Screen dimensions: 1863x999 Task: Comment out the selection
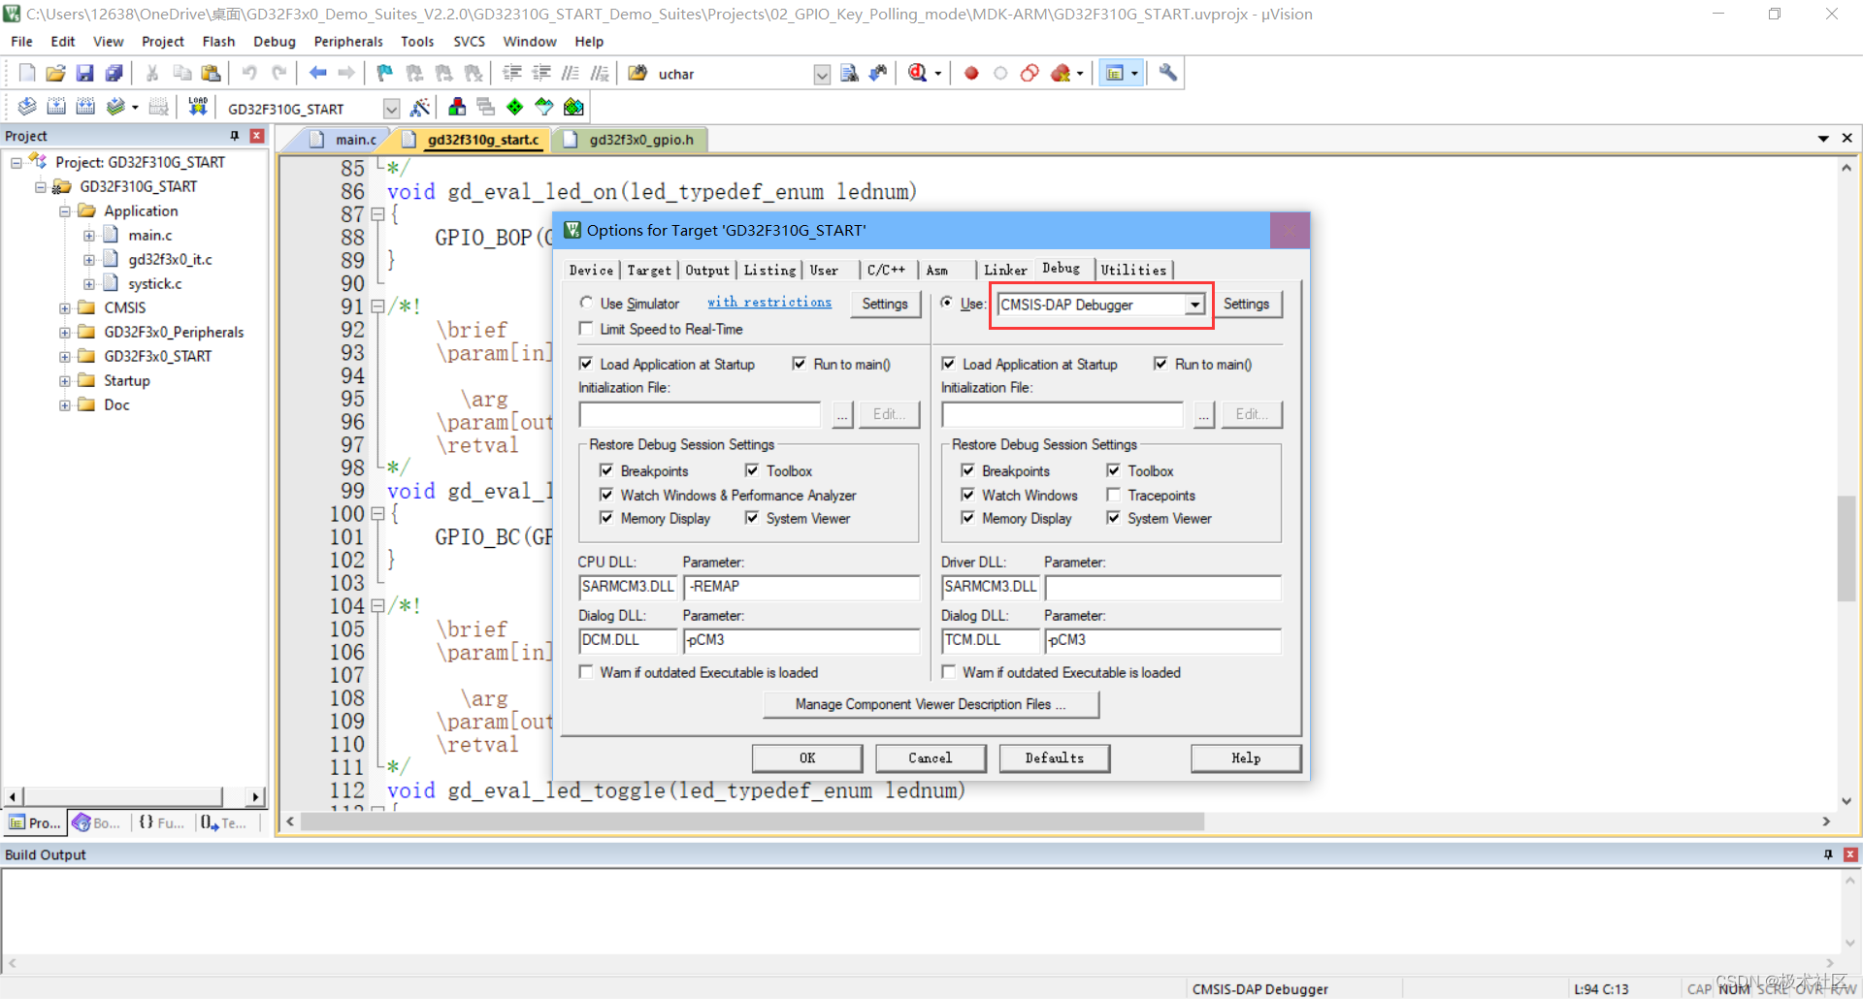[571, 73]
